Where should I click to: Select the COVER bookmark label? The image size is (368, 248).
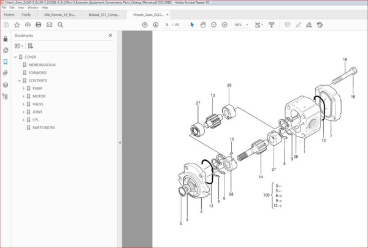30,57
